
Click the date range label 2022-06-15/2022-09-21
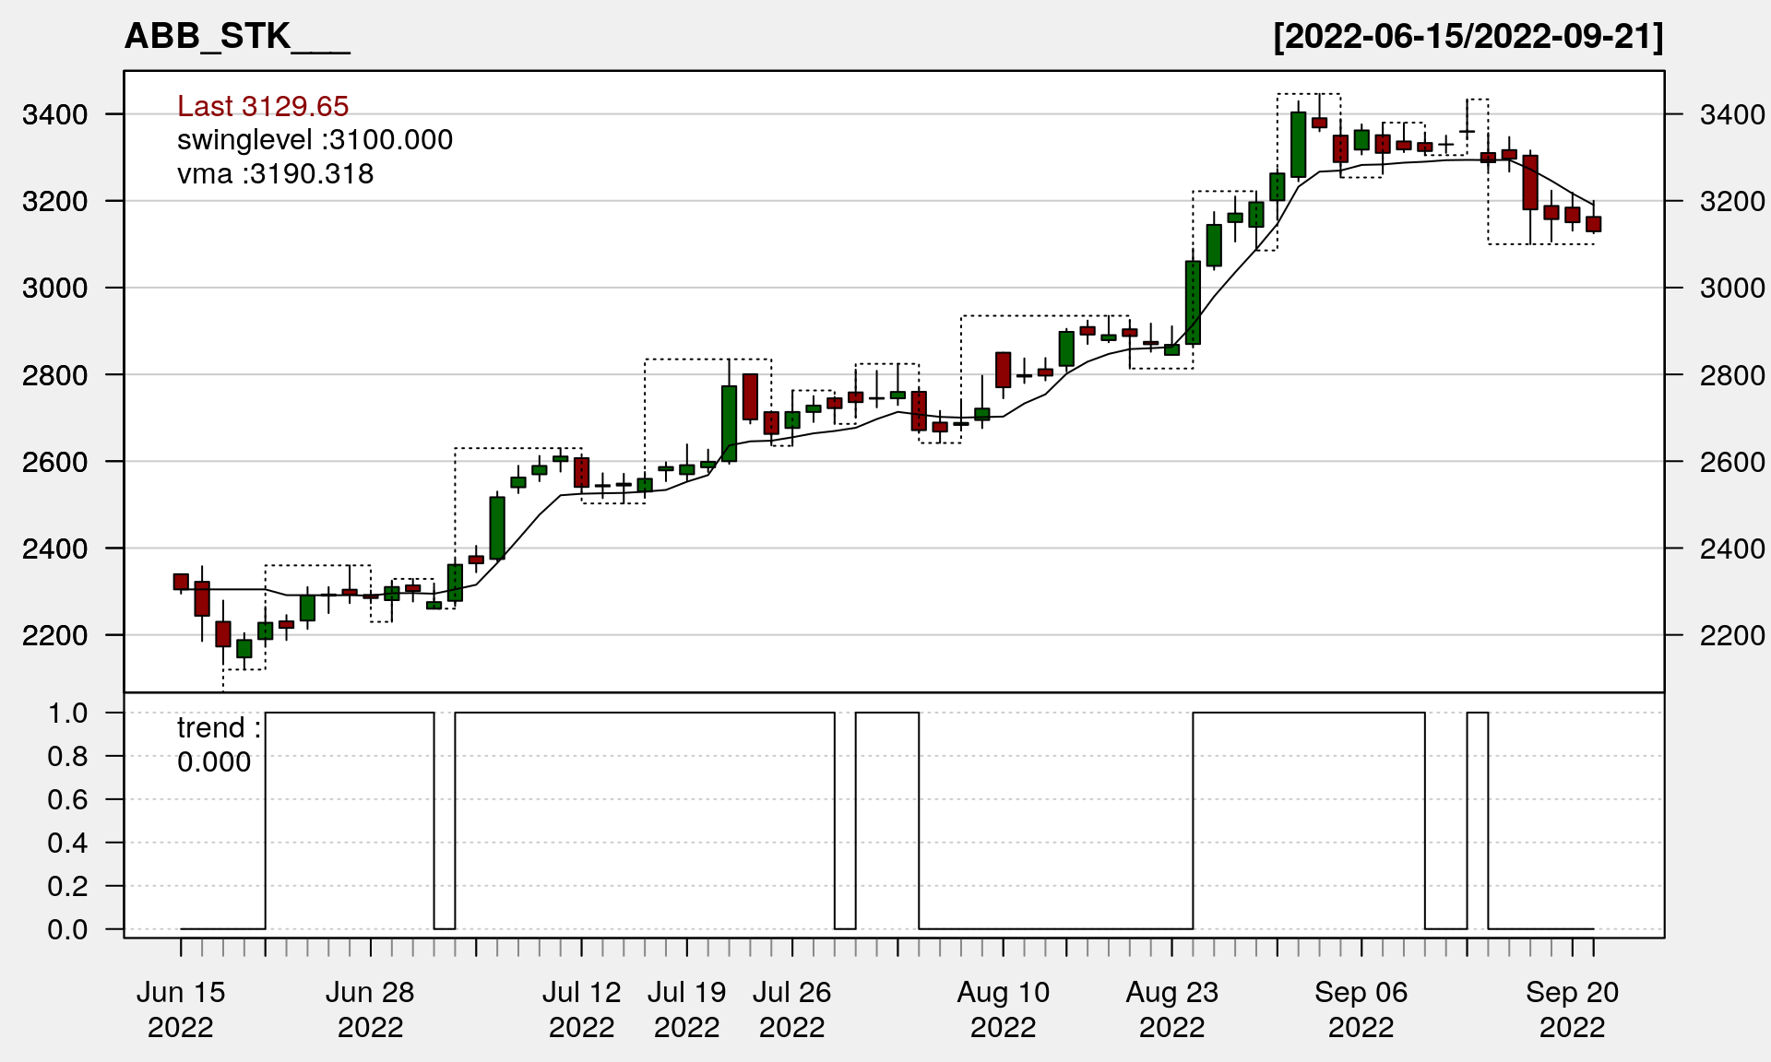pos(1468,37)
